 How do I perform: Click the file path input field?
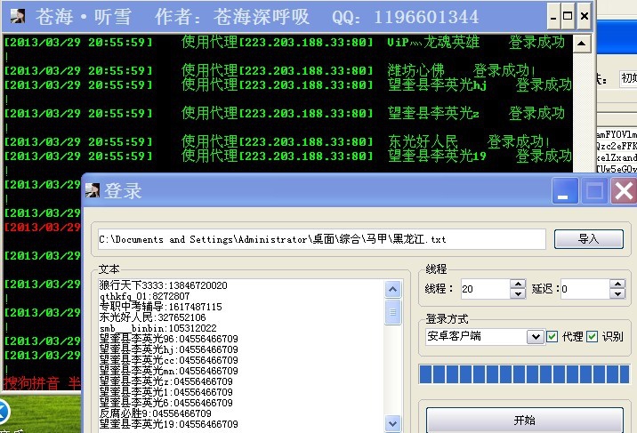click(320, 239)
